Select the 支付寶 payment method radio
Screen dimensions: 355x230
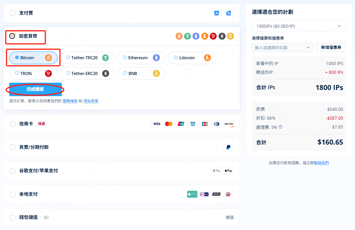click(x=13, y=13)
